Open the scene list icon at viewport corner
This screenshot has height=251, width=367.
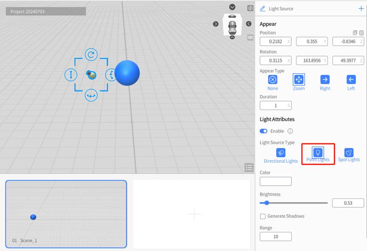click(x=248, y=167)
